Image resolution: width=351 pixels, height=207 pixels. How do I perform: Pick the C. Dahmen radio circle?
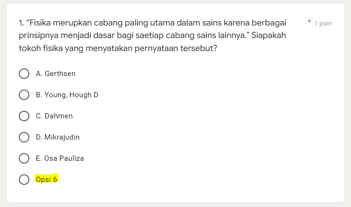(x=24, y=116)
